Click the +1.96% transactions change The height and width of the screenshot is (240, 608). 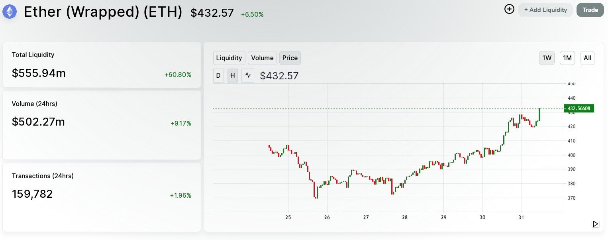point(181,195)
